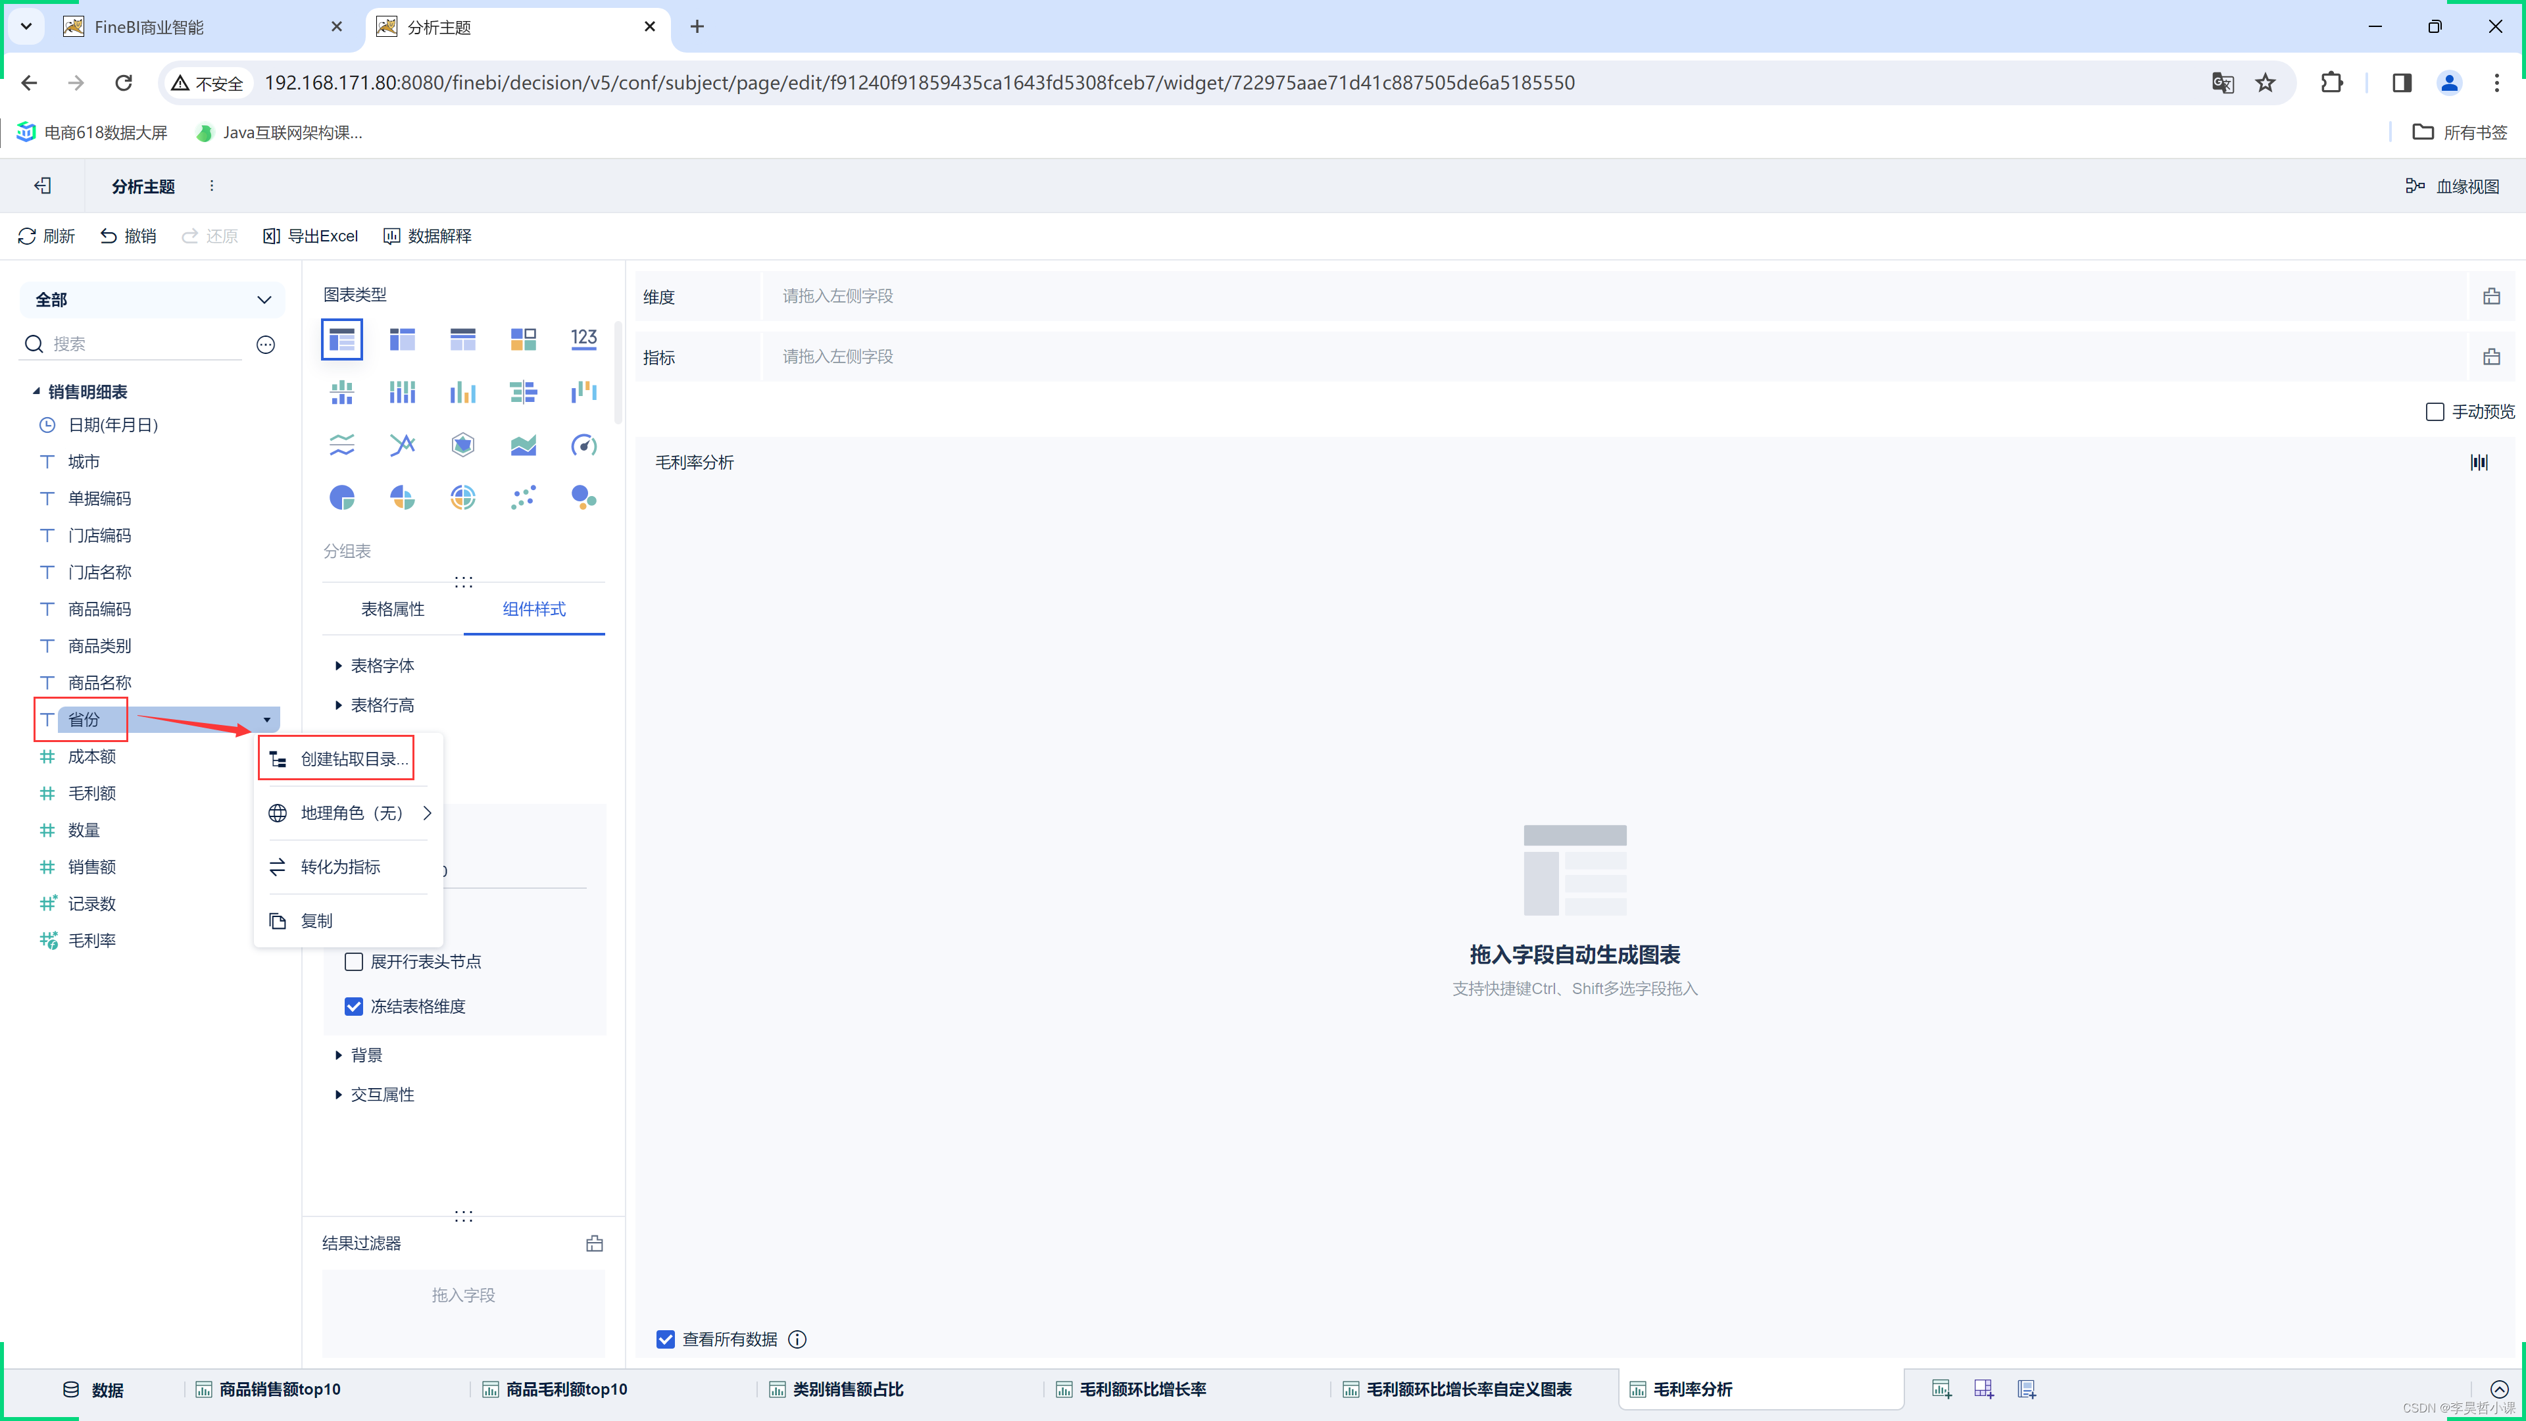The width and height of the screenshot is (2526, 1421).
Task: Select the scatter plot chart icon
Action: point(524,498)
